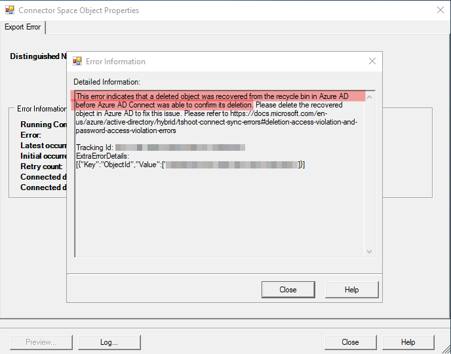Click Help button in the properties window
Screen dimensions: 451x354
click(408, 342)
